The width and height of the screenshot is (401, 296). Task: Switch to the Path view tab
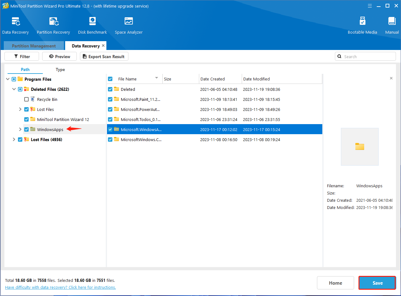(x=25, y=70)
